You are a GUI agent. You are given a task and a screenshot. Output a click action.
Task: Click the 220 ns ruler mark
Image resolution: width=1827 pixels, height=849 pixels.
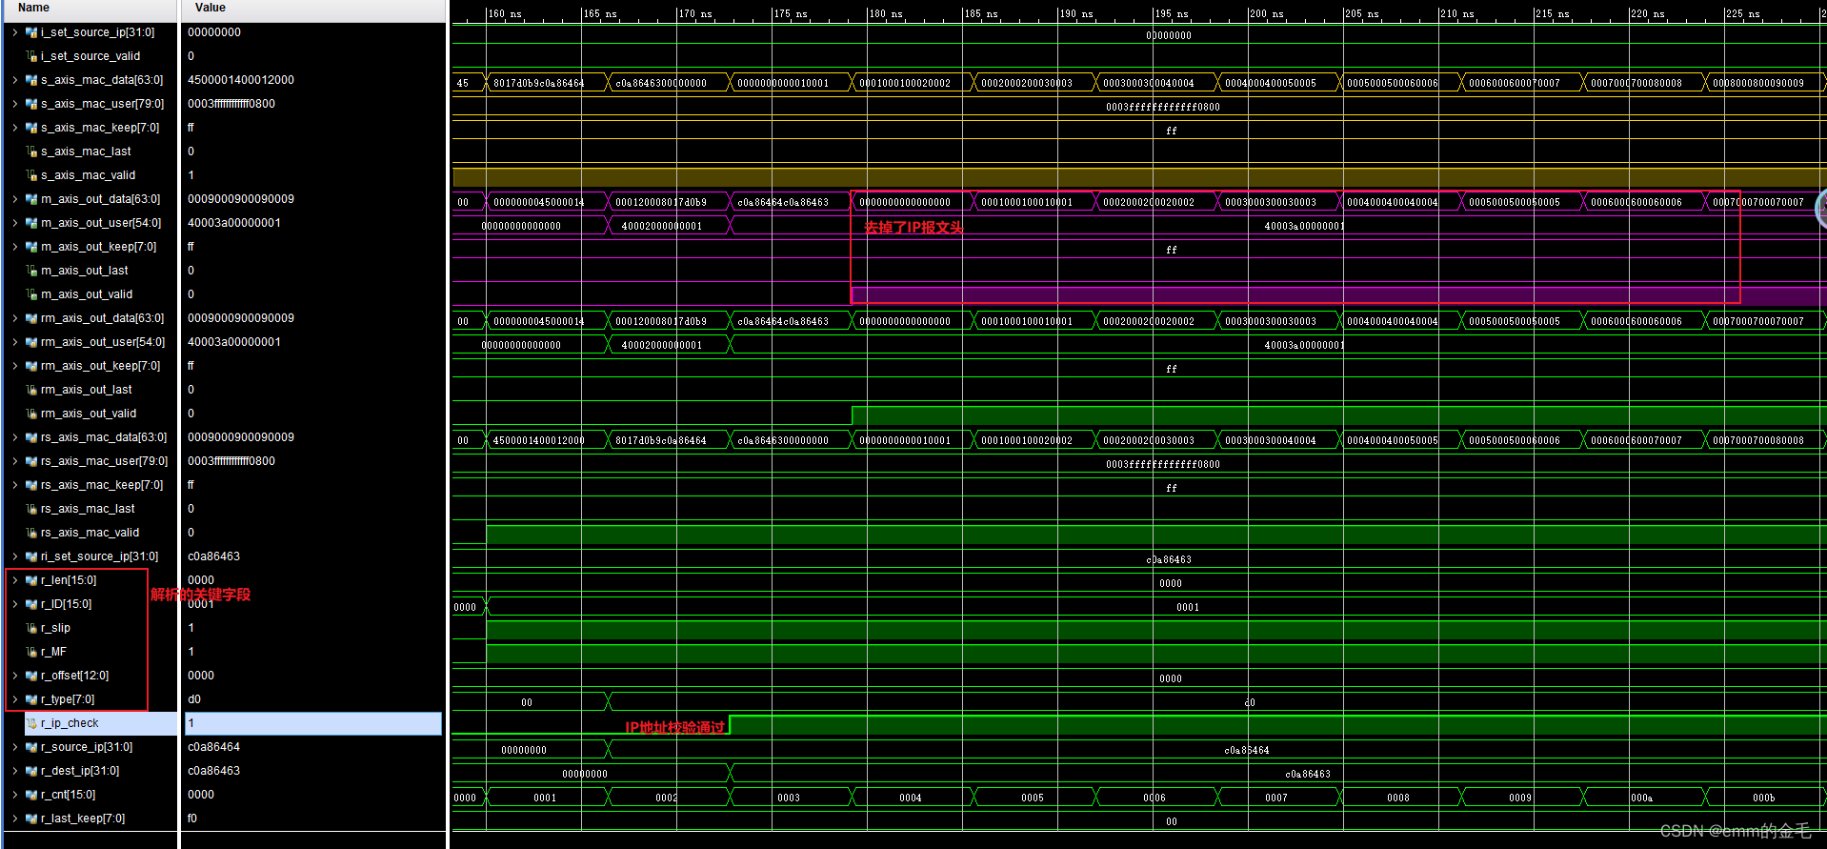click(x=1647, y=13)
